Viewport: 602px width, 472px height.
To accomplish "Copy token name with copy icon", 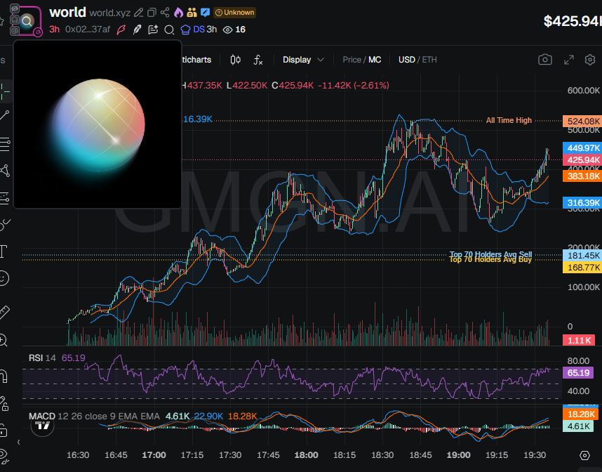I will pos(152,13).
